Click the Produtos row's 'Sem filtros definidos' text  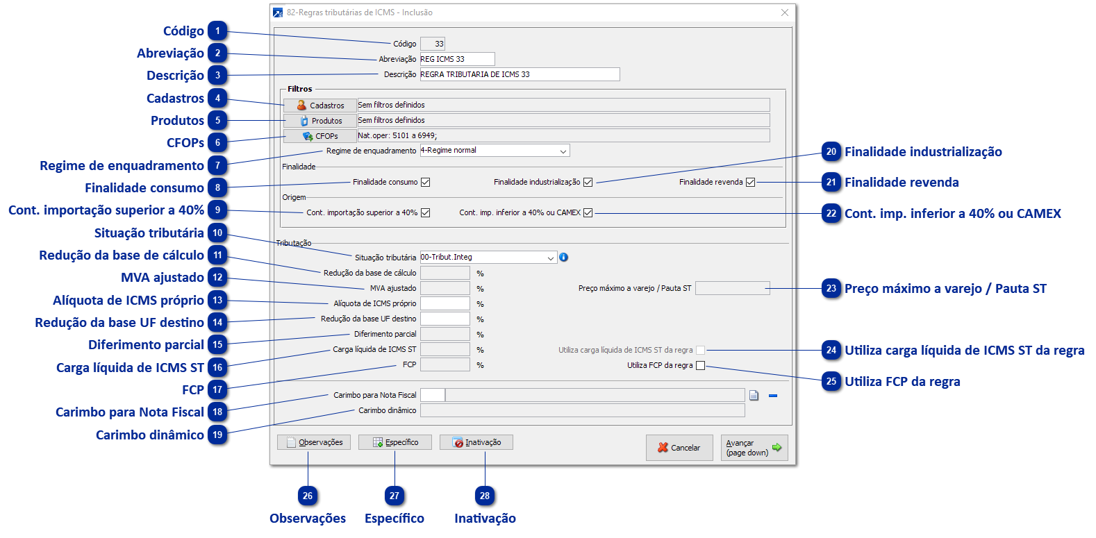[392, 120]
